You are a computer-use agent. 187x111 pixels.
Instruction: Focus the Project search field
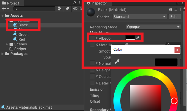34,9
